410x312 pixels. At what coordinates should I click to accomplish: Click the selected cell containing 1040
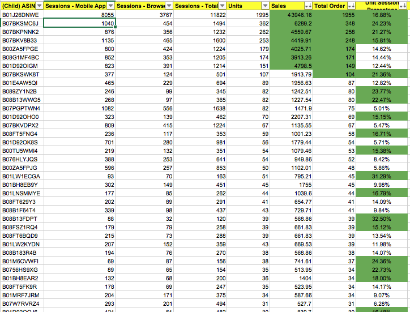[79, 24]
